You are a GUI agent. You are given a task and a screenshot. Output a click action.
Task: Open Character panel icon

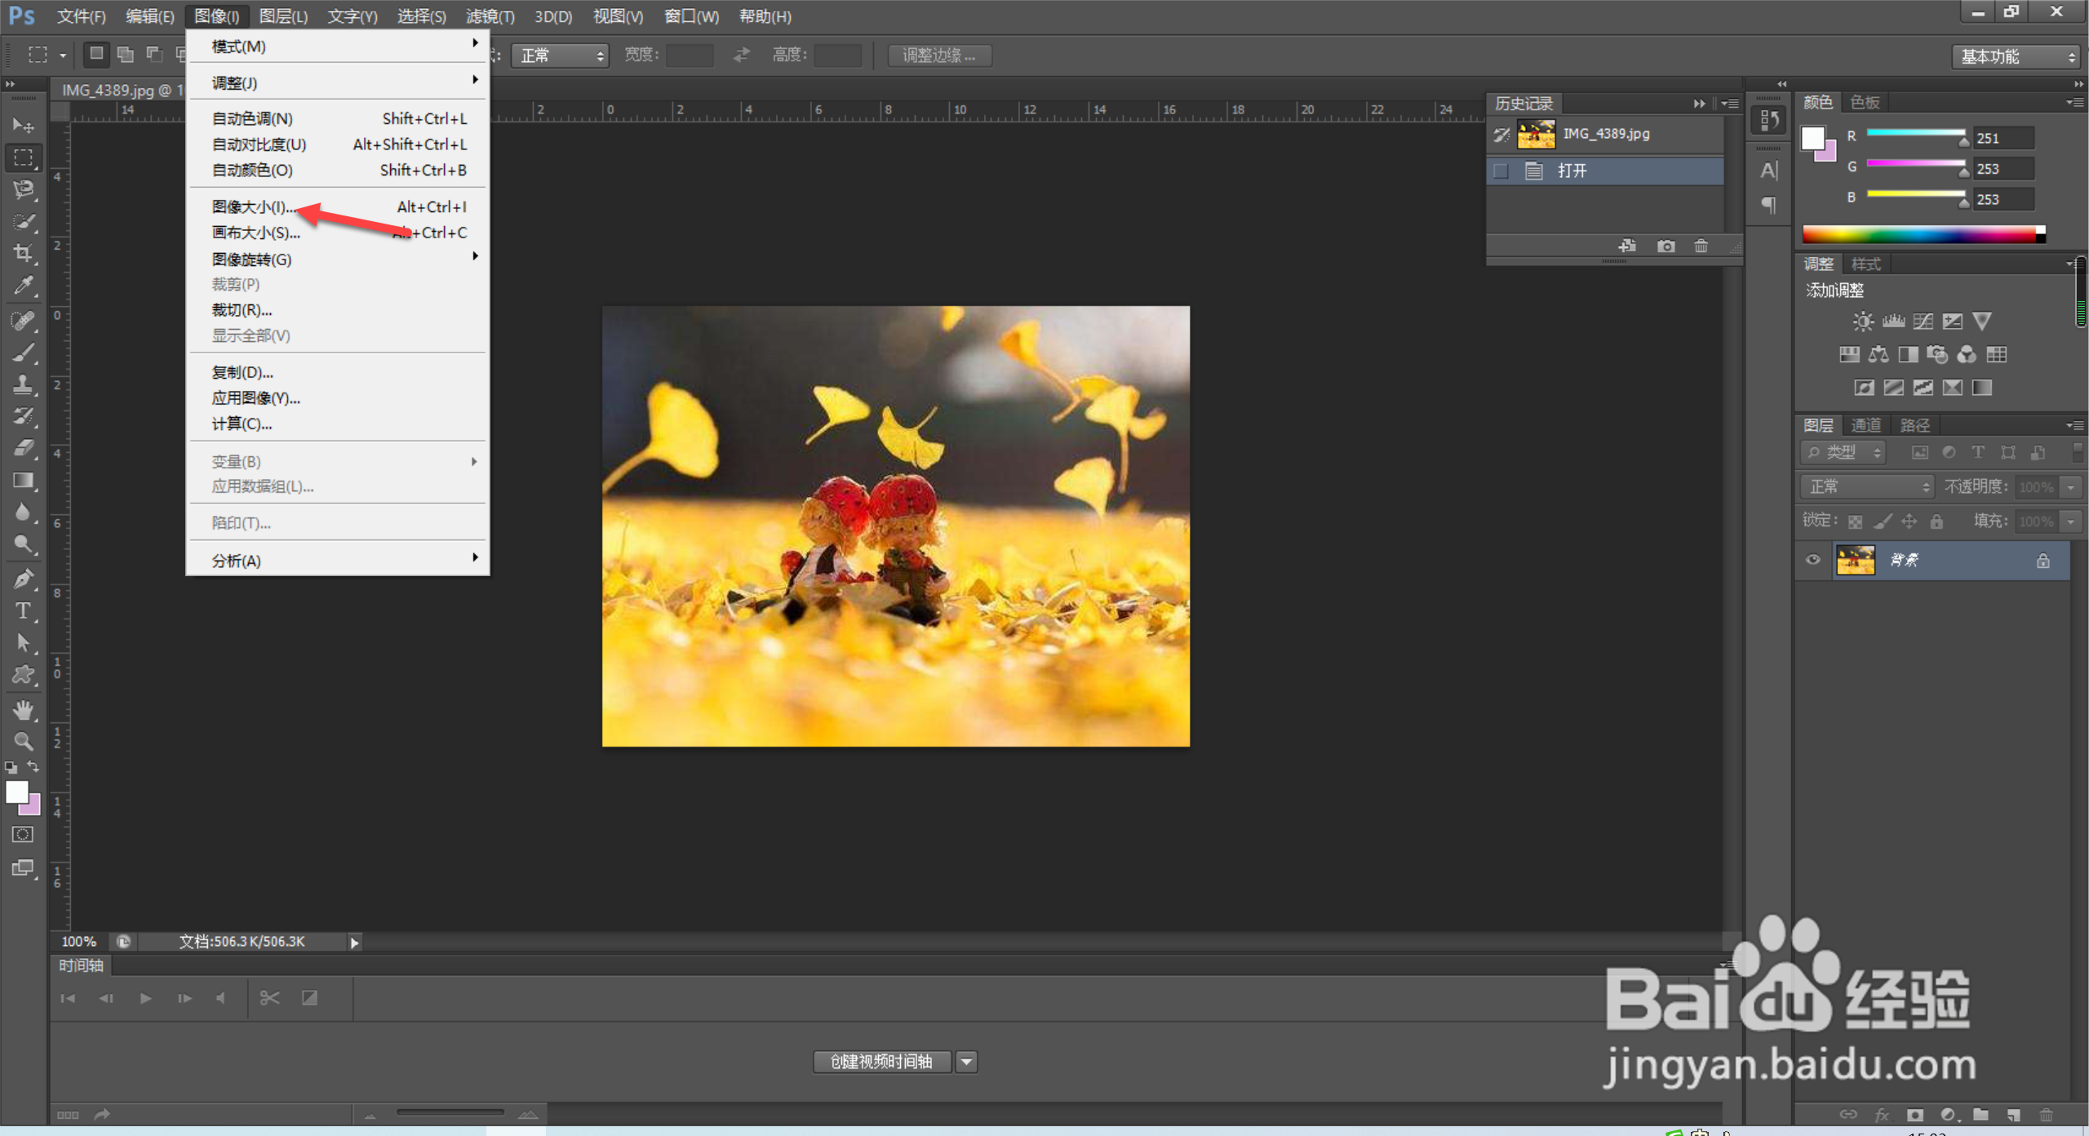pos(1768,170)
